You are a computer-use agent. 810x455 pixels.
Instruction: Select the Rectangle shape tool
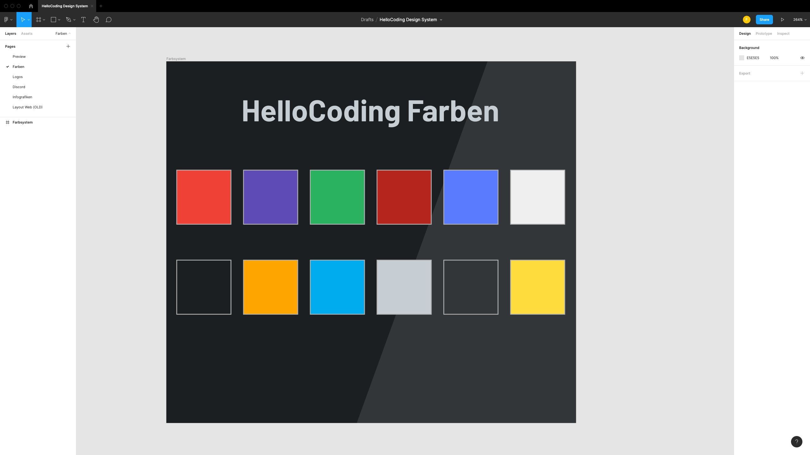[53, 19]
